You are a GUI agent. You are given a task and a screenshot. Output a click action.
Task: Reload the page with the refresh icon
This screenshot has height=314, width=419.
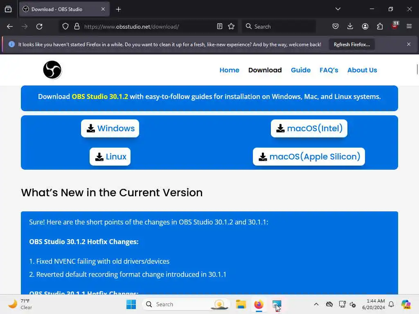click(39, 27)
